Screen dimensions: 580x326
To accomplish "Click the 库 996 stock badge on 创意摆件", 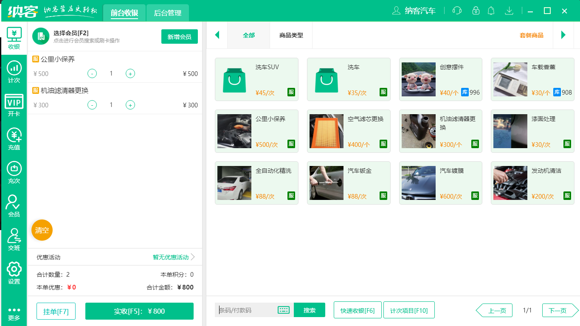I will (470, 93).
